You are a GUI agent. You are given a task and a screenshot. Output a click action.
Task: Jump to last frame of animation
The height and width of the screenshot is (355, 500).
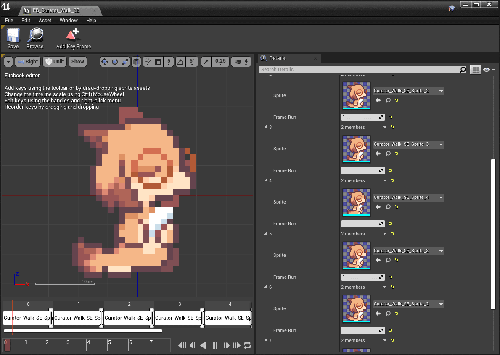(x=237, y=345)
